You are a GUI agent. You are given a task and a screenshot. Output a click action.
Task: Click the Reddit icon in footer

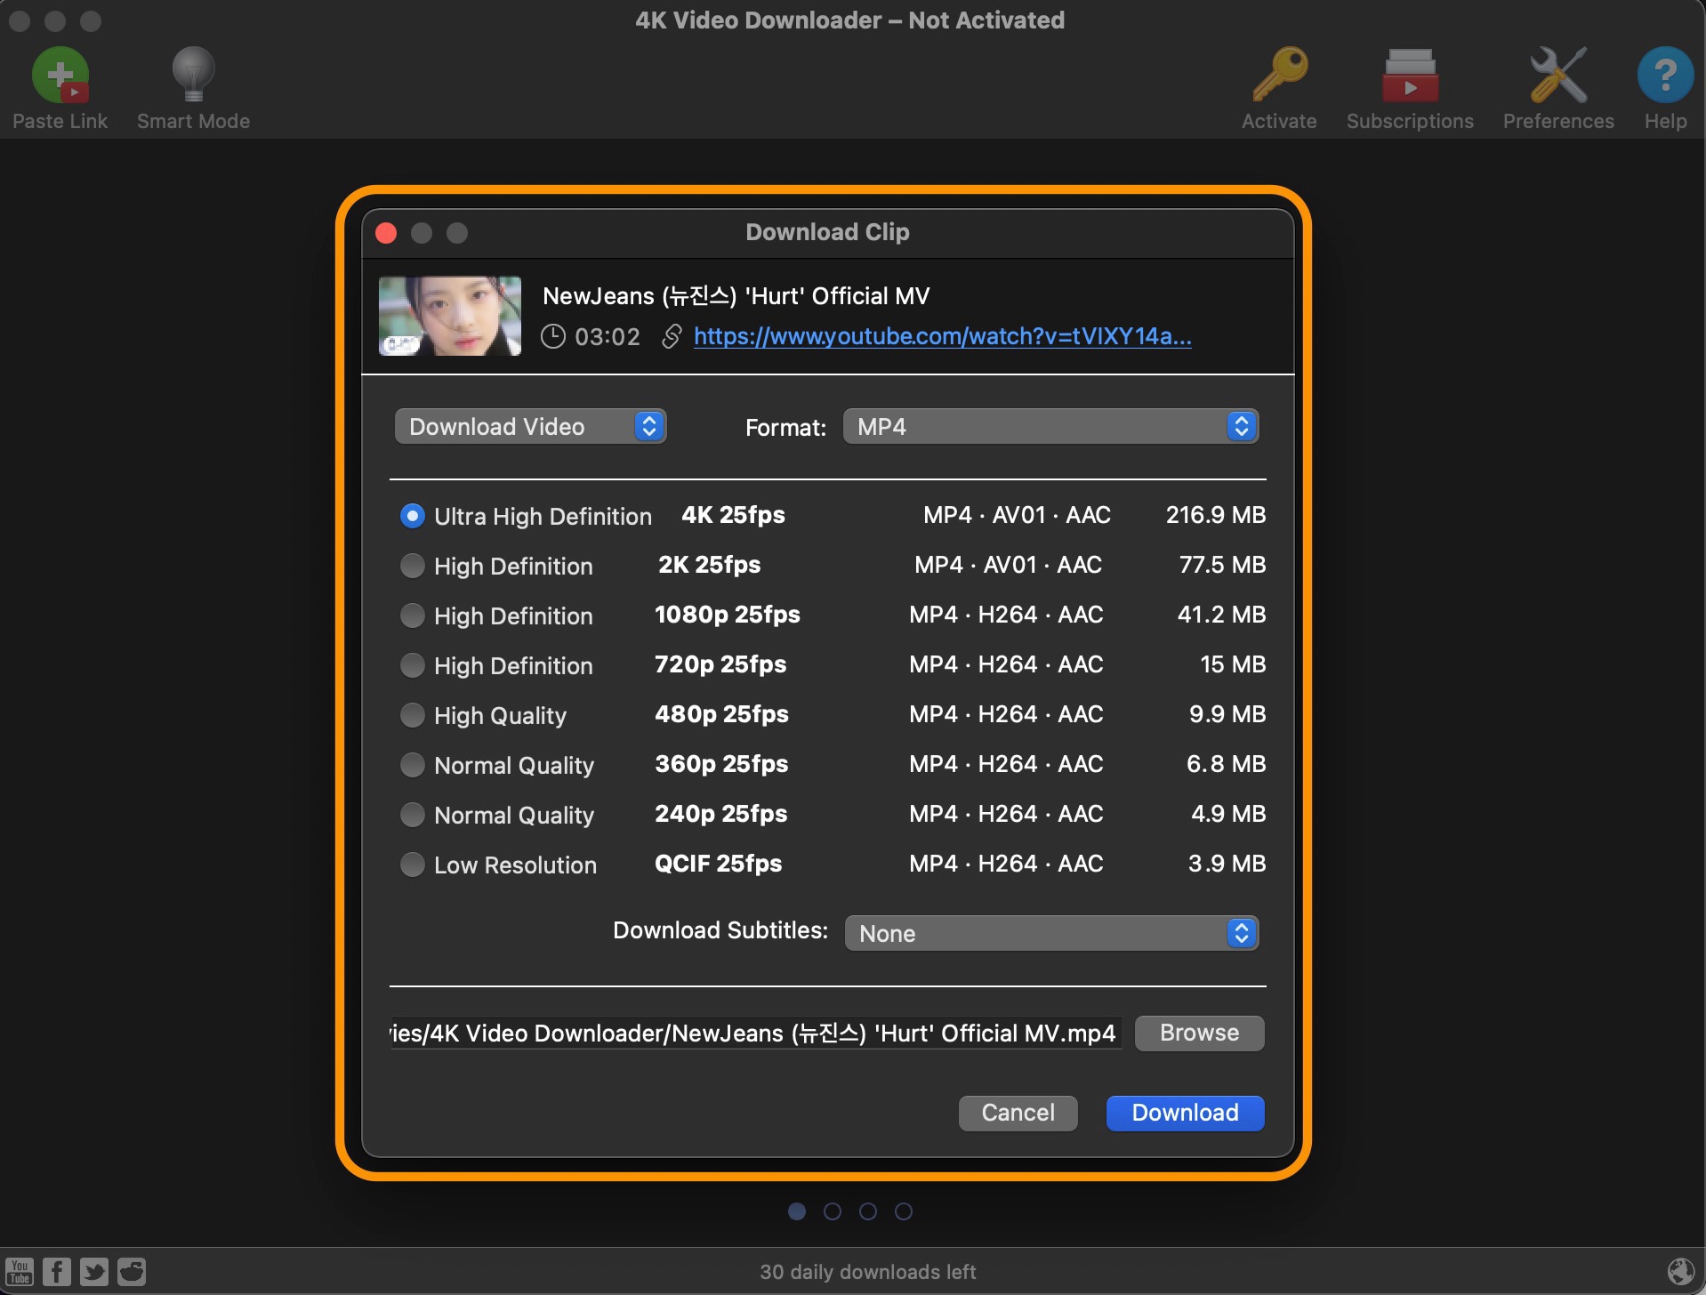[132, 1272]
